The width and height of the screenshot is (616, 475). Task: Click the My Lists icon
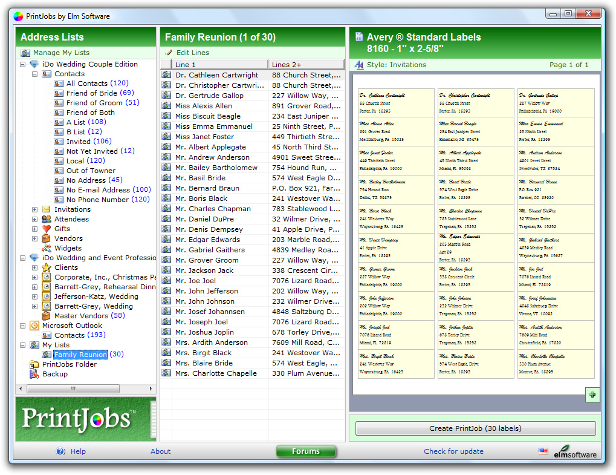34,345
